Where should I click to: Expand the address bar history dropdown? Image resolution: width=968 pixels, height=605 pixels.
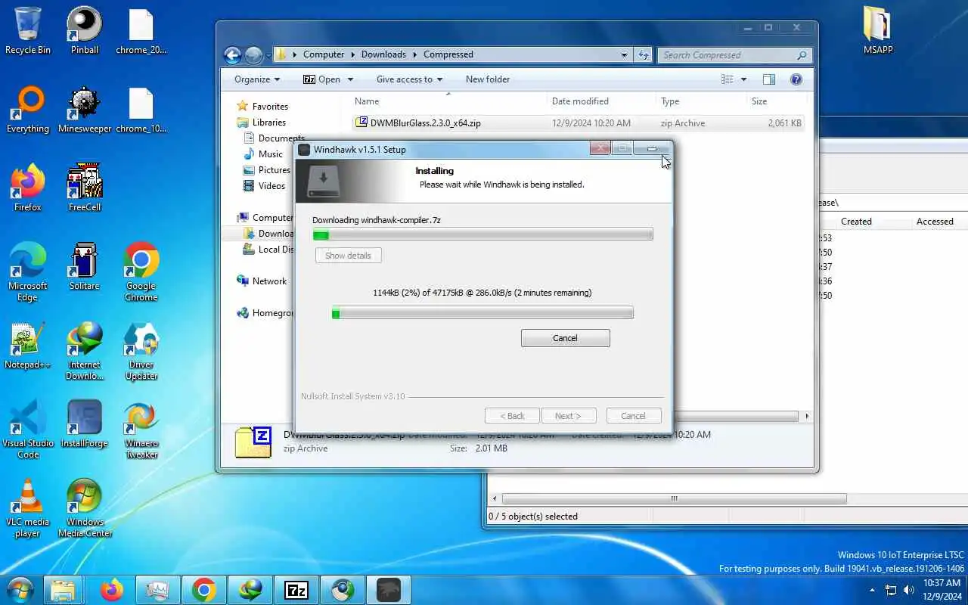point(624,54)
